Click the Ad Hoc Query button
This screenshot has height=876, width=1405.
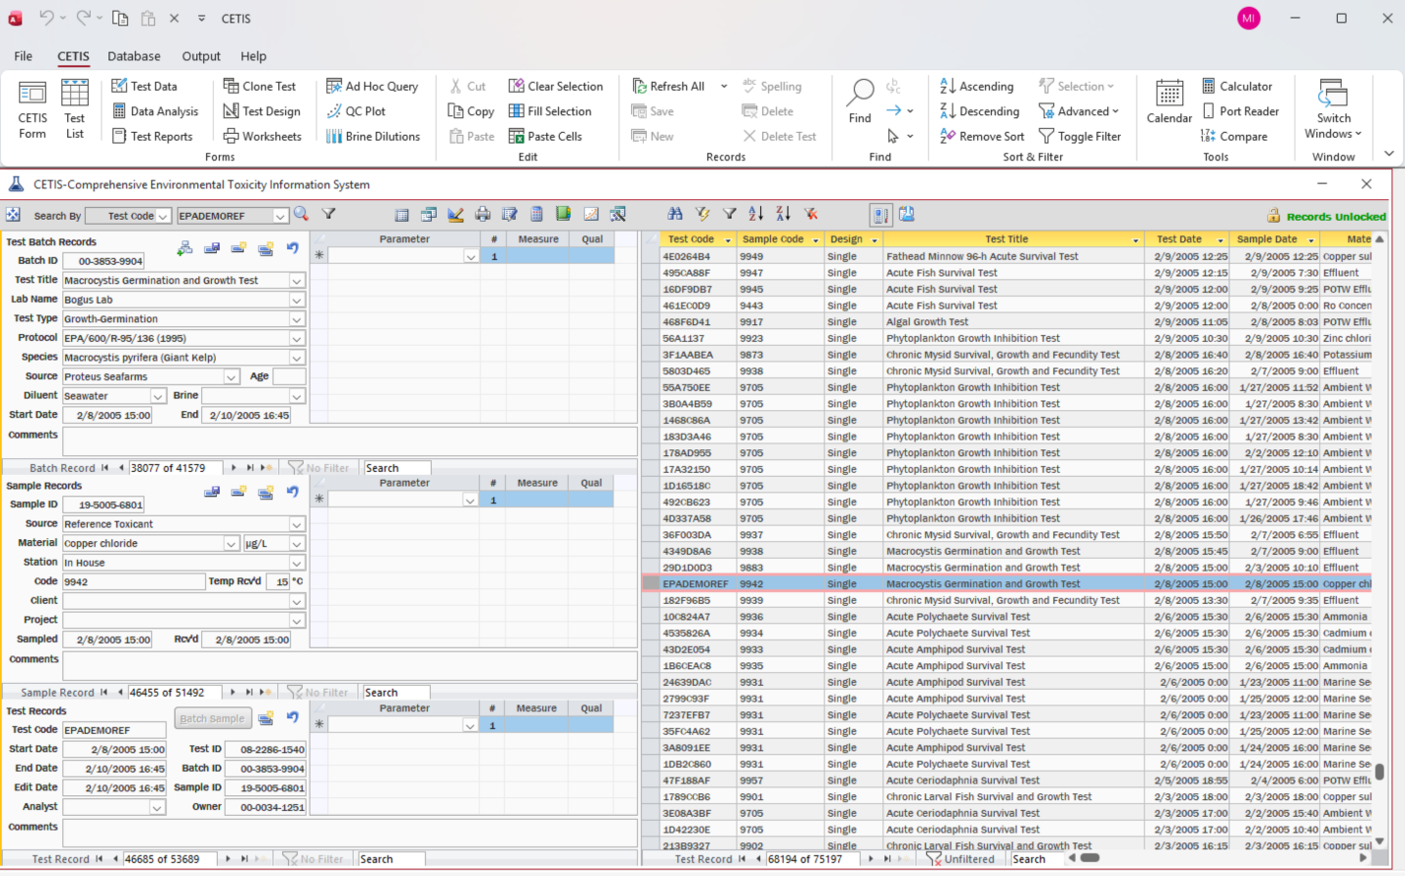(372, 86)
